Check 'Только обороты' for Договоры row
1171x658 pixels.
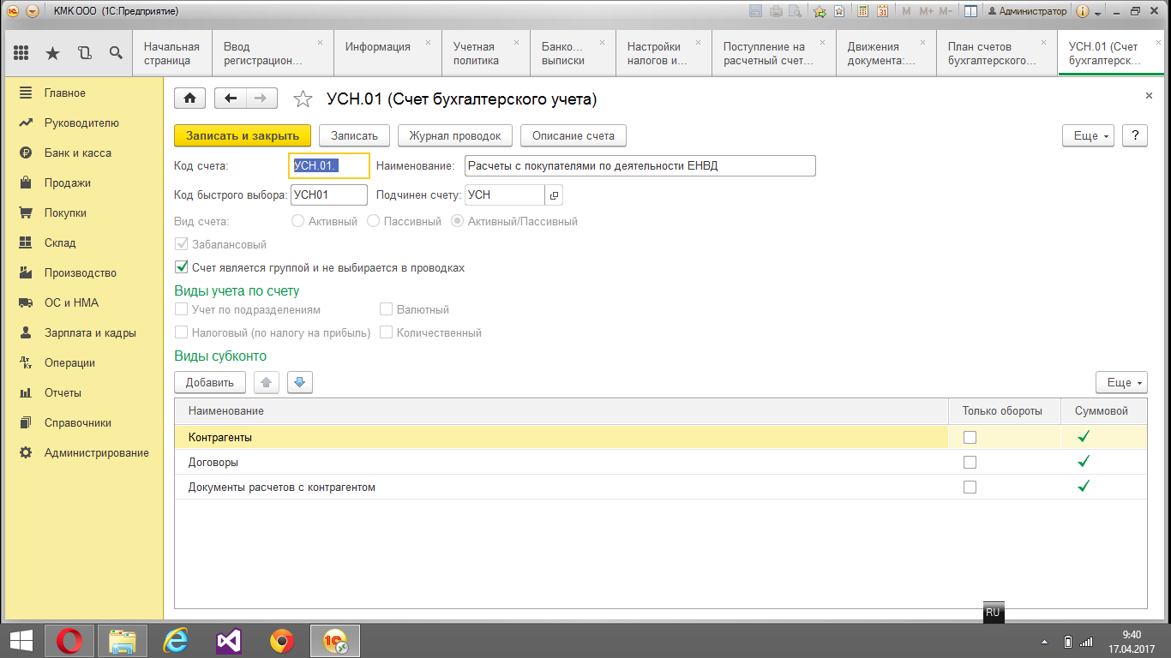coord(970,462)
